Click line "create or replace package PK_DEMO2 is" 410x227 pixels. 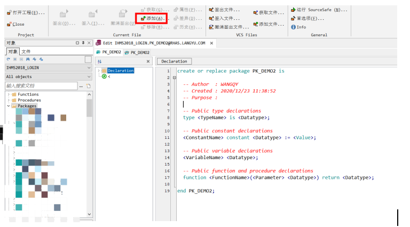click(231, 71)
